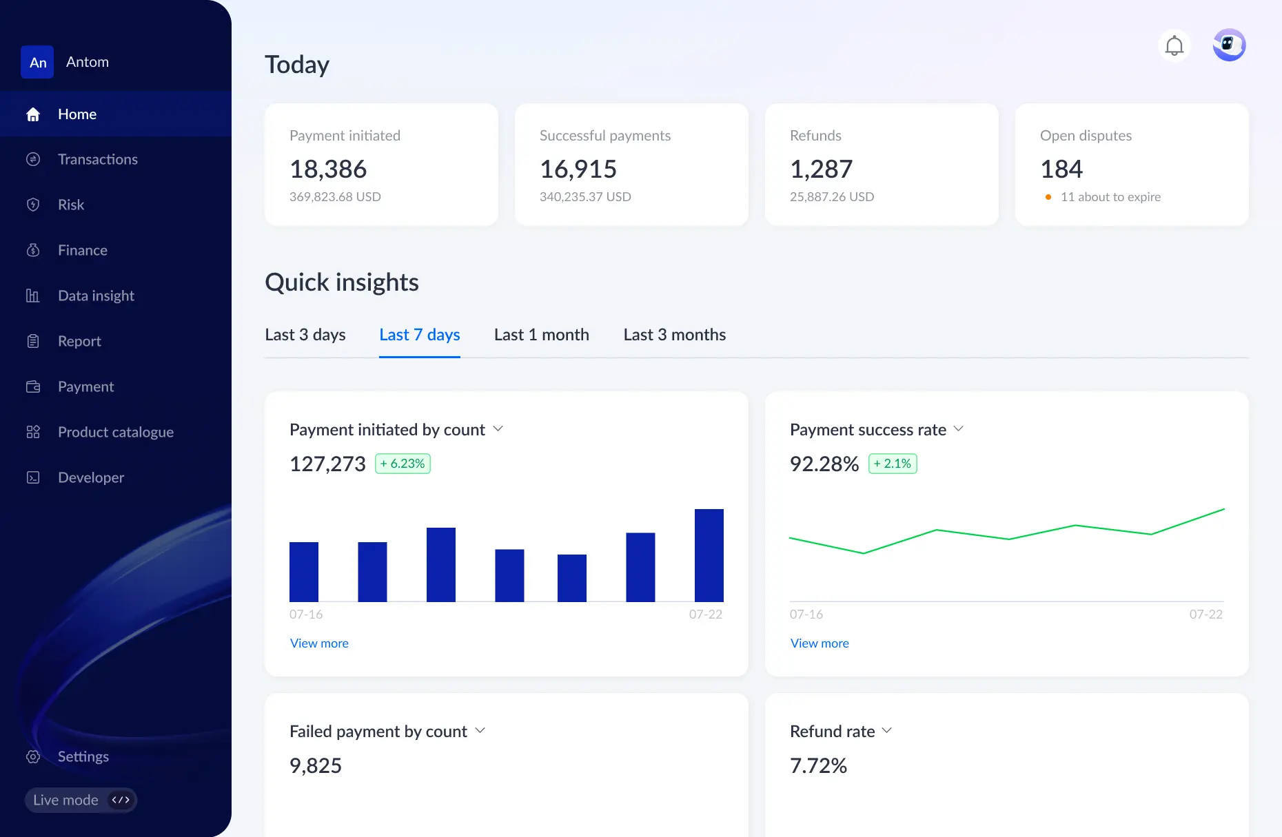Open the Report clipboard icon
Image resolution: width=1282 pixels, height=837 pixels.
coord(33,341)
